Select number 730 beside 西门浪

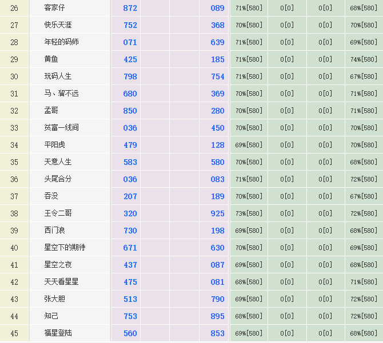130,231
